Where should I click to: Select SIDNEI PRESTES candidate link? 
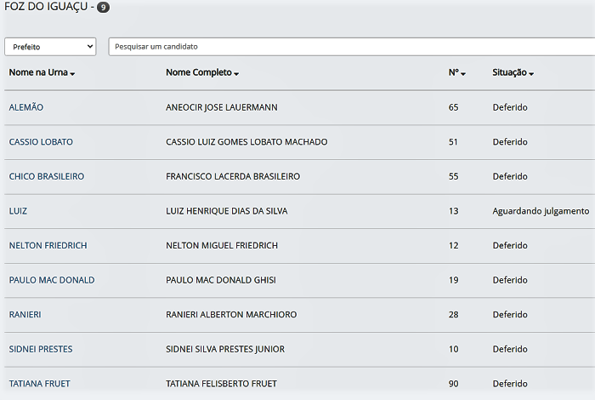41,349
